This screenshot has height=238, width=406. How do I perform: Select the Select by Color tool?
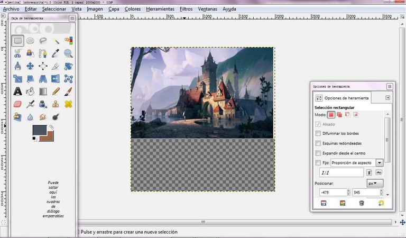[x=68, y=41]
